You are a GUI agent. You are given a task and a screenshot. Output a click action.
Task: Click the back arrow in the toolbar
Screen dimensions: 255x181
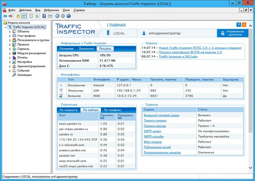pyautogui.click(x=5, y=16)
